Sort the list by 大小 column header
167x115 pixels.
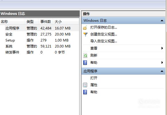(x=66, y=22)
